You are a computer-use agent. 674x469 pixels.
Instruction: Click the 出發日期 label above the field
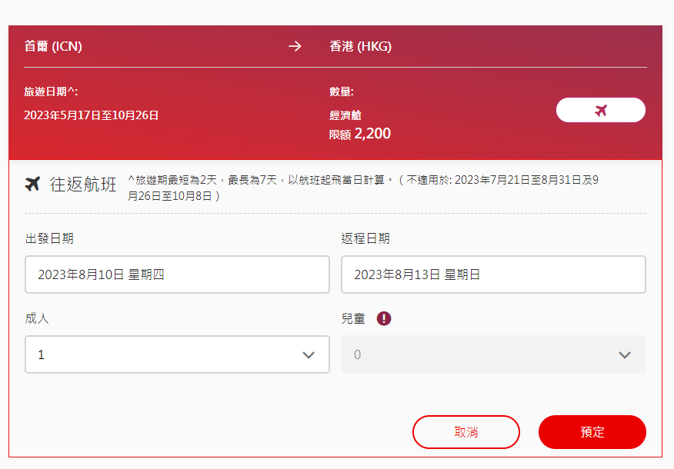coord(49,238)
